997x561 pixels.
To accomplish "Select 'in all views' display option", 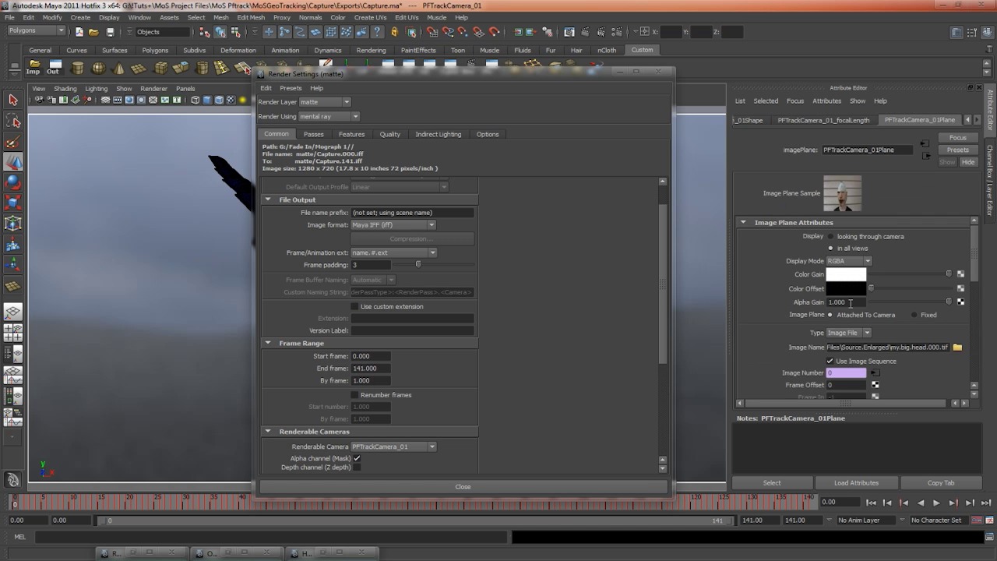I will coord(830,249).
